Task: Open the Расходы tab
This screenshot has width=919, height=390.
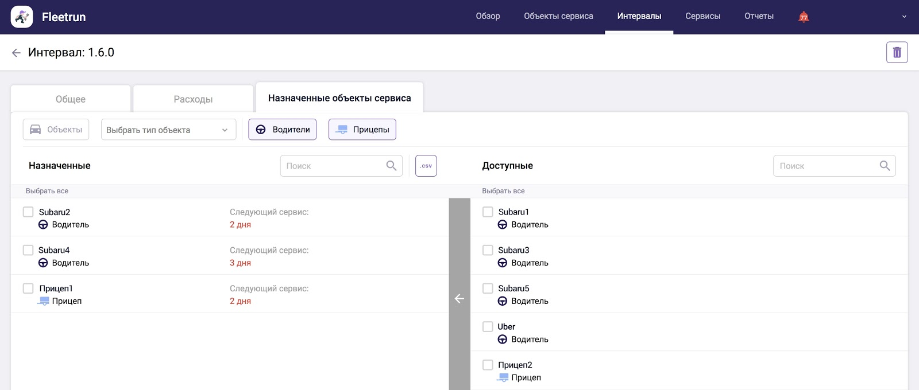Action: tap(193, 99)
